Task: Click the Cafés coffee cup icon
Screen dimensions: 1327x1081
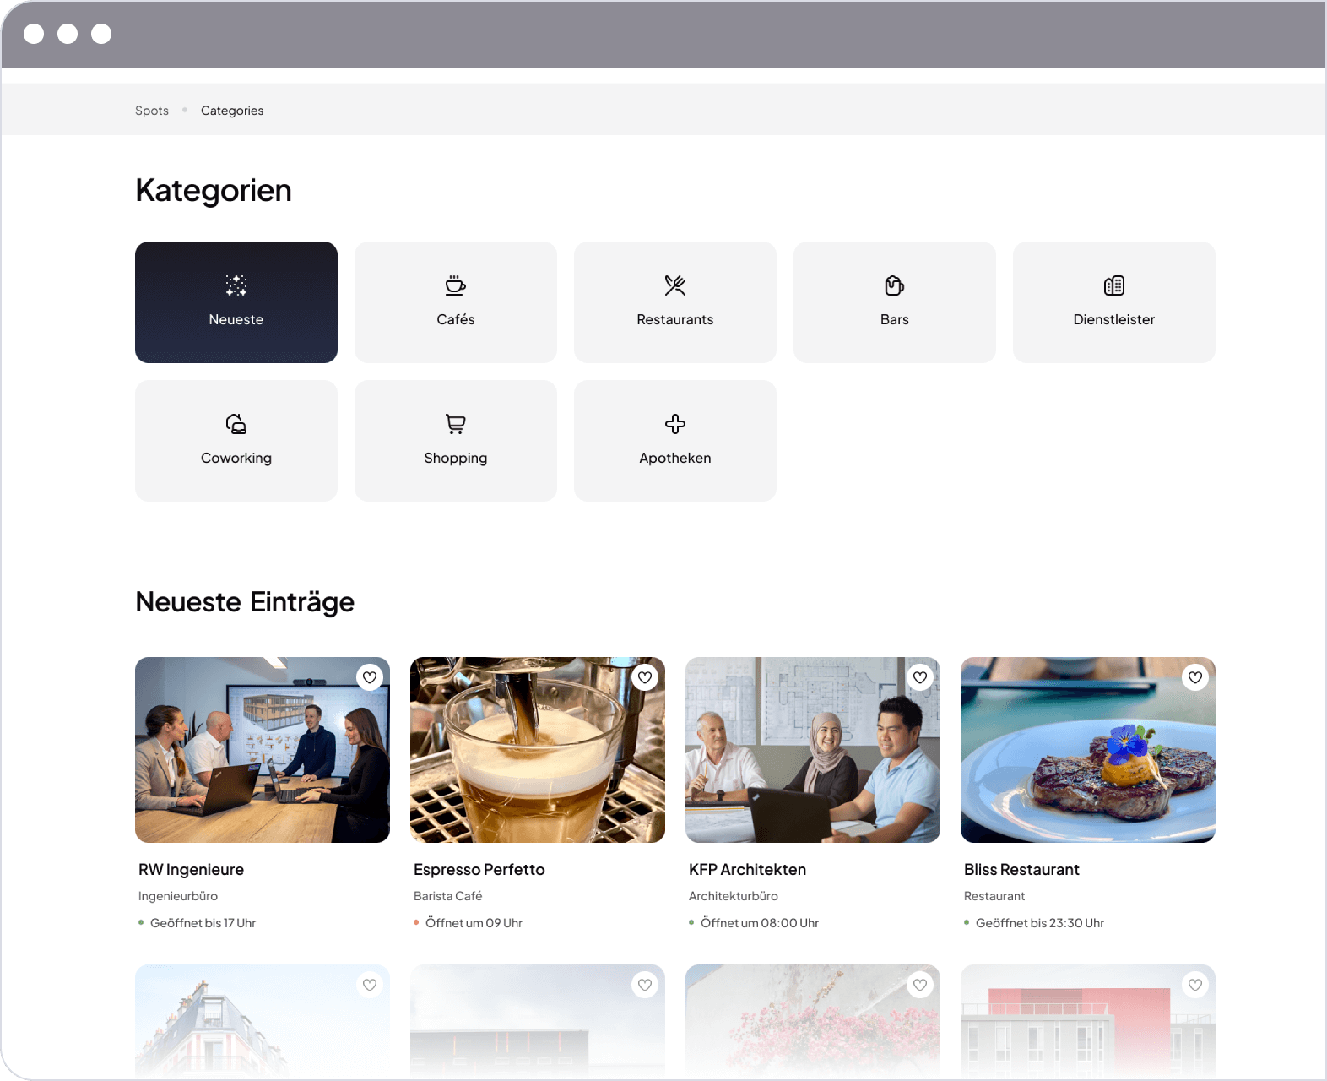Action: [x=456, y=285]
